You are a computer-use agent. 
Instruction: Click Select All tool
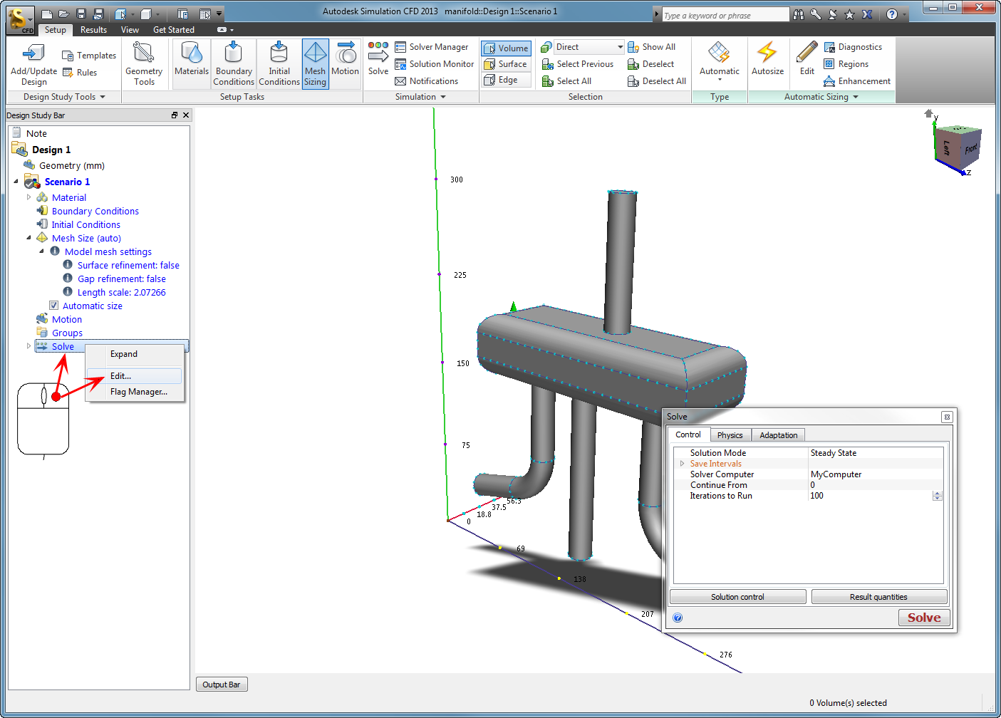[x=567, y=81]
